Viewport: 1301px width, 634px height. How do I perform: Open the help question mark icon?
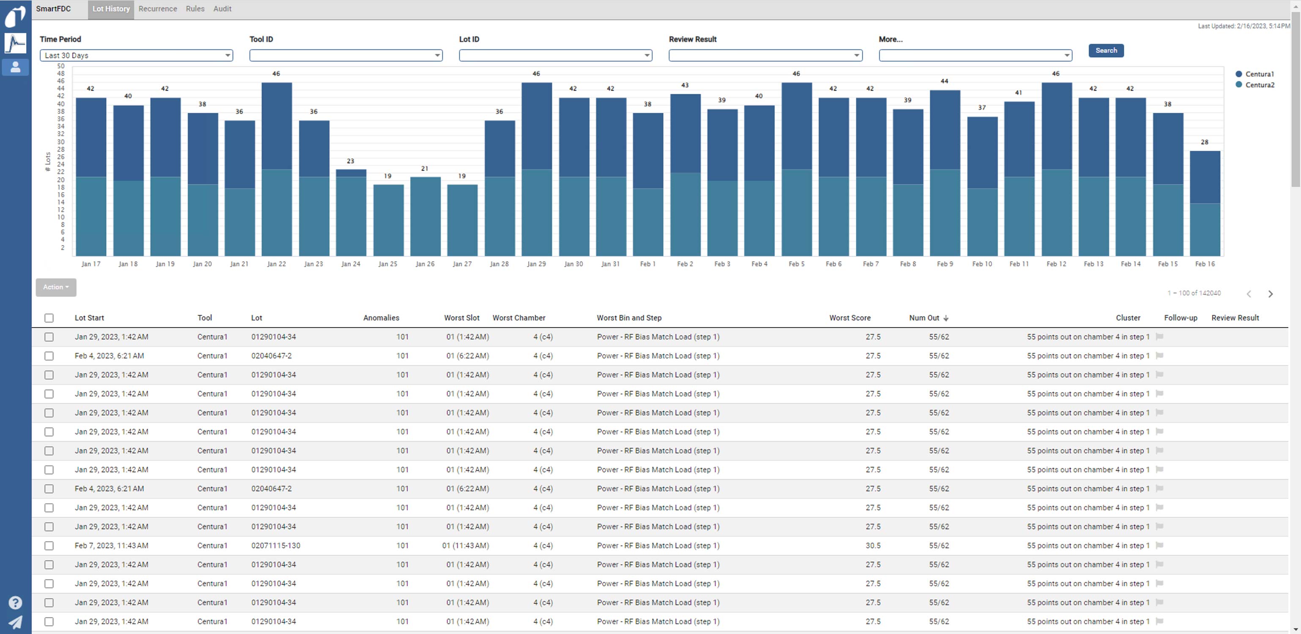coord(15,602)
